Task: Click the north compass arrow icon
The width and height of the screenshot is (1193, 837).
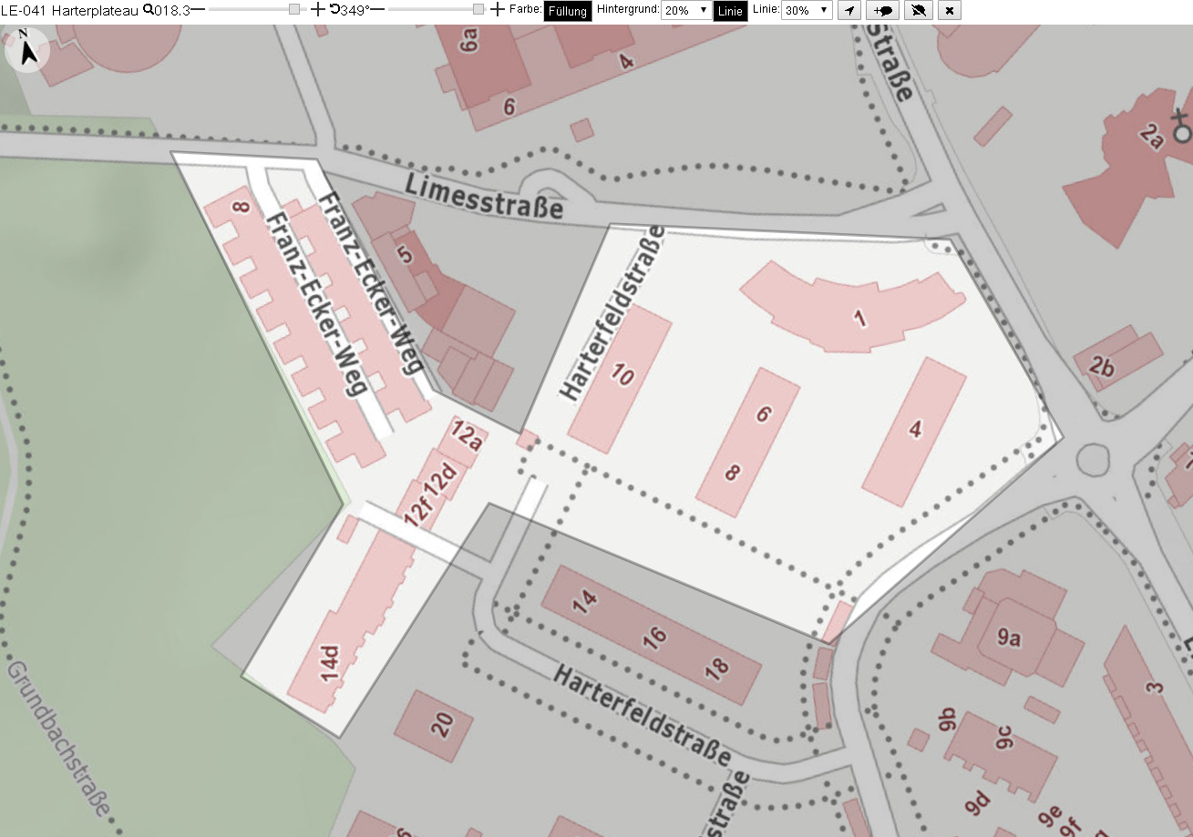Action: coord(29,53)
